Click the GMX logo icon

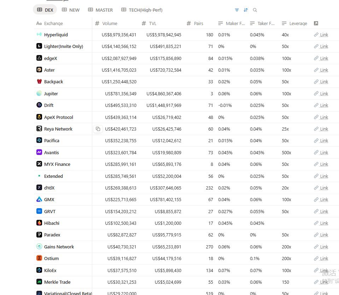(x=39, y=200)
